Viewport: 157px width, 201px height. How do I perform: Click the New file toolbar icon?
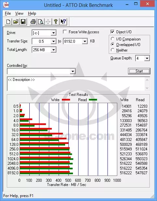pos(8,22)
